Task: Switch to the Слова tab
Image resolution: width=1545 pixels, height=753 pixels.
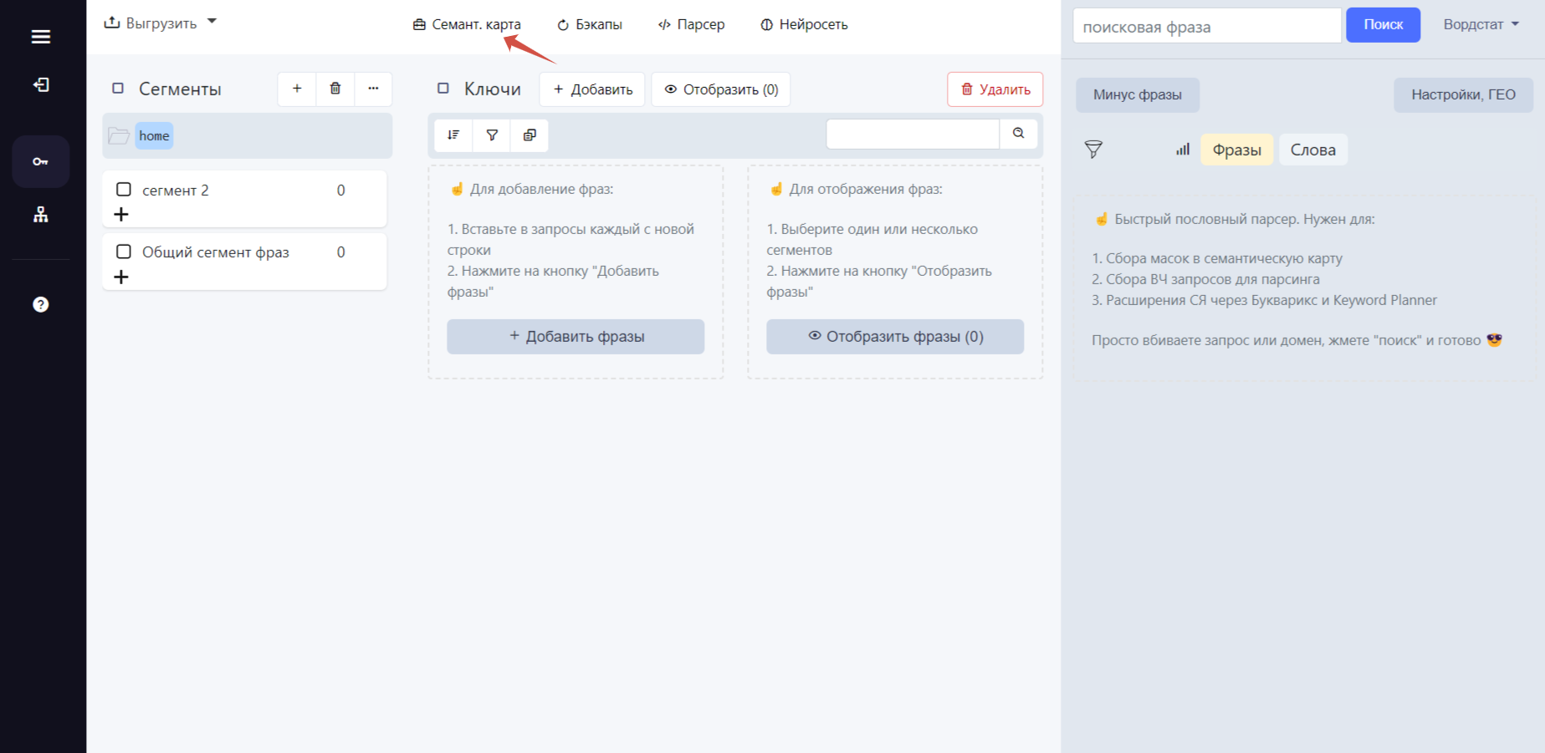Action: coord(1312,150)
